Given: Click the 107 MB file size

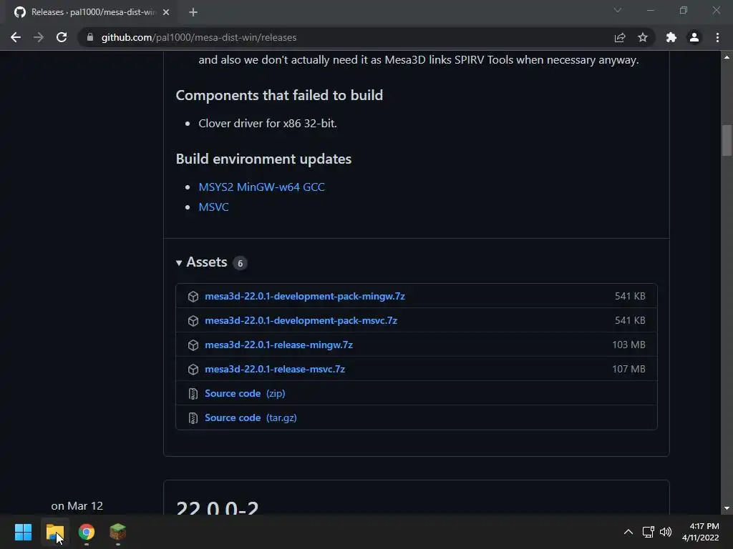Looking at the screenshot, I should (628, 369).
